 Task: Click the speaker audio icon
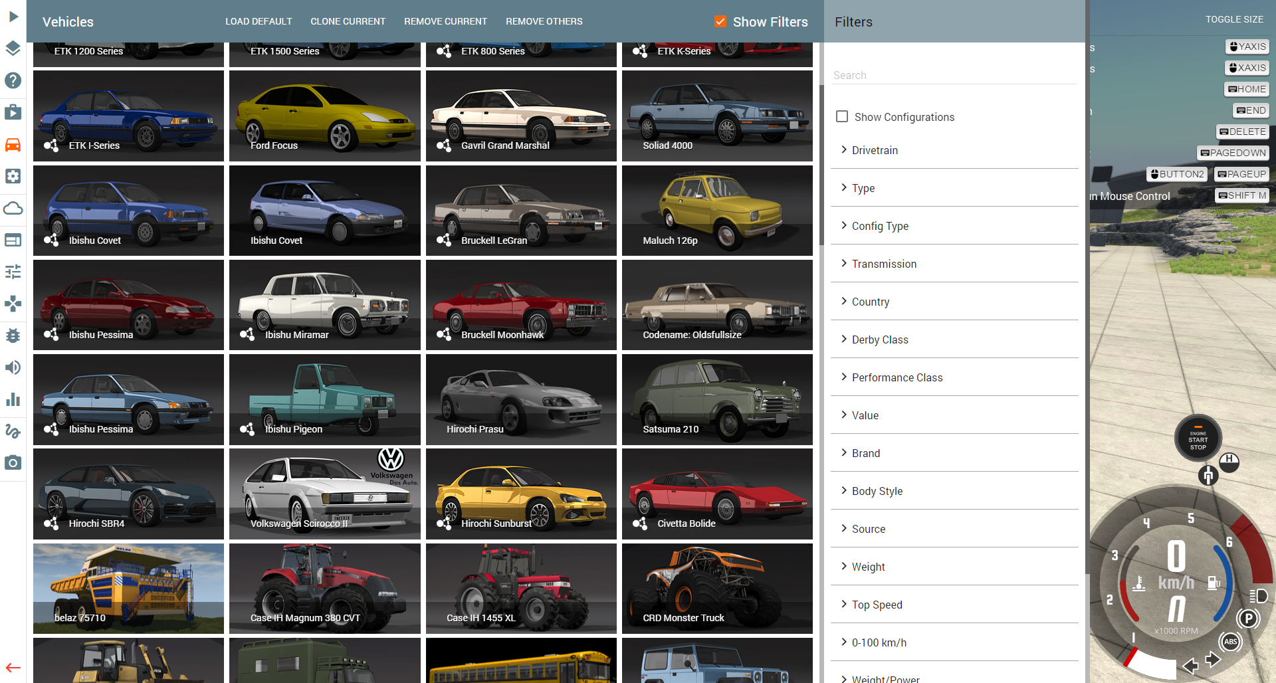(x=13, y=367)
